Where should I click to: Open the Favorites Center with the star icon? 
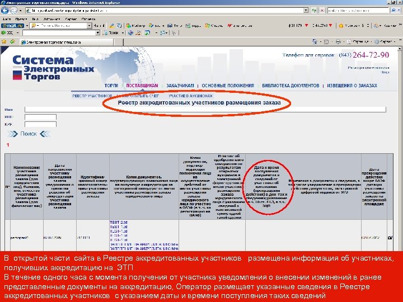click(4, 41)
